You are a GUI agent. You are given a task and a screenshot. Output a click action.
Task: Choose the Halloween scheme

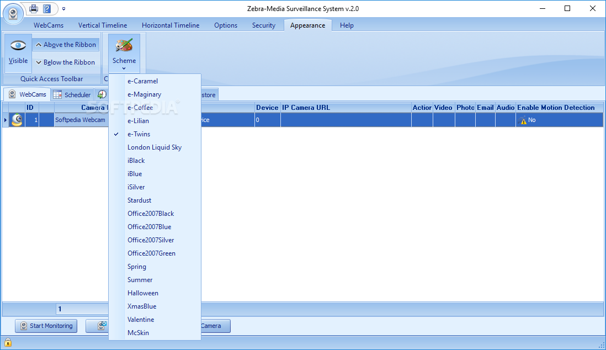[155, 293]
